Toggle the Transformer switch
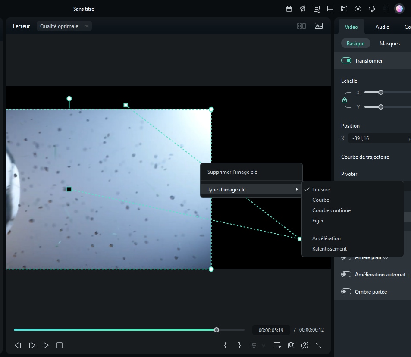Screen dimensions: 411x357 coord(346,60)
